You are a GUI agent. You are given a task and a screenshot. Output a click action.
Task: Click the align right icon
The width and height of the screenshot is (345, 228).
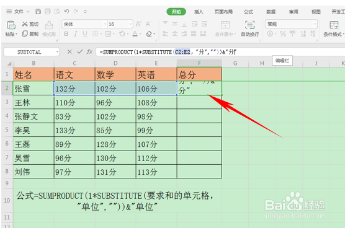(184, 33)
